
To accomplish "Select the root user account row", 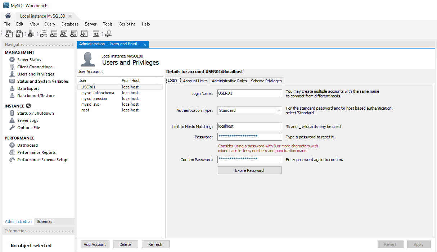I will (85, 110).
